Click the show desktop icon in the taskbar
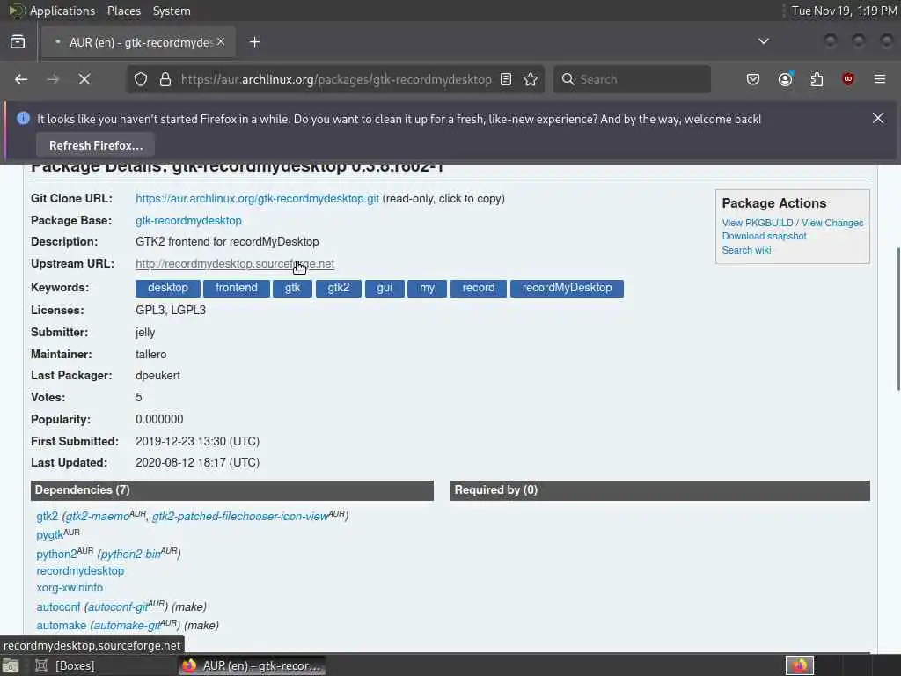The image size is (901, 676). [11, 665]
